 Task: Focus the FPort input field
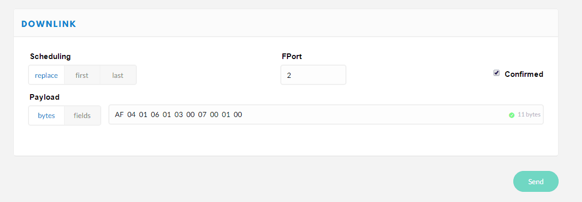313,75
